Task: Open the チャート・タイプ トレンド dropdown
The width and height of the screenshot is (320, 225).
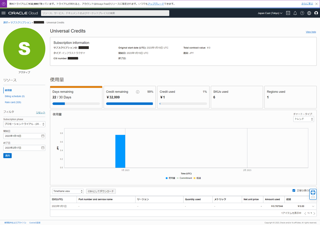Action: click(303, 119)
